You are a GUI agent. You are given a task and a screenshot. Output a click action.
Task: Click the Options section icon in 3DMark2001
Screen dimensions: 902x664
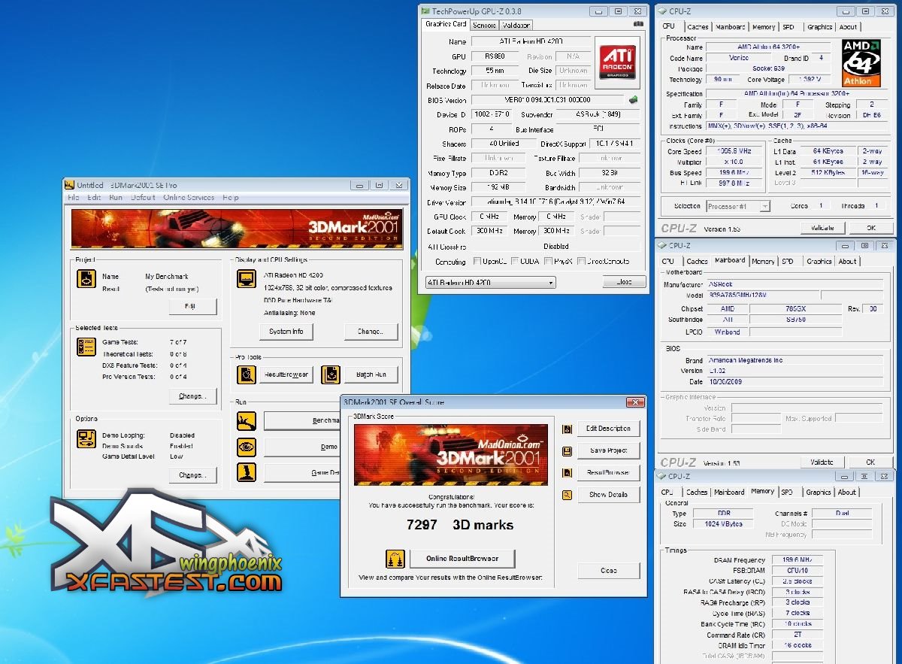coord(86,438)
